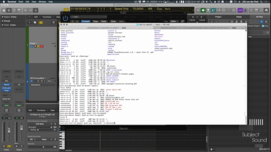Toggle the yellow Cycle button
Image resolution: width=271 pixels, height=152 pixels.
tap(66, 10)
